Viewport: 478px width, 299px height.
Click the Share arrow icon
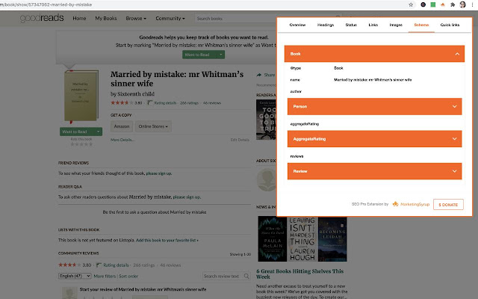click(x=259, y=75)
